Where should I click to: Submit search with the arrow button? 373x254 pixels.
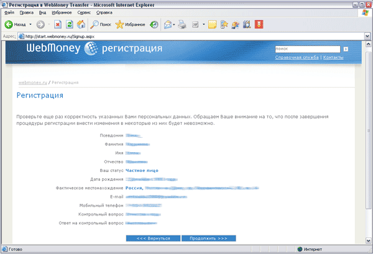point(346,49)
